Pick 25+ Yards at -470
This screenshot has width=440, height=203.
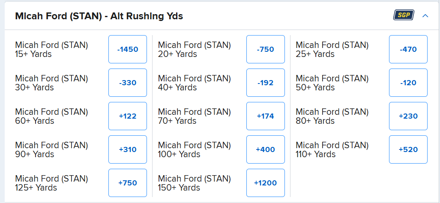click(x=408, y=49)
